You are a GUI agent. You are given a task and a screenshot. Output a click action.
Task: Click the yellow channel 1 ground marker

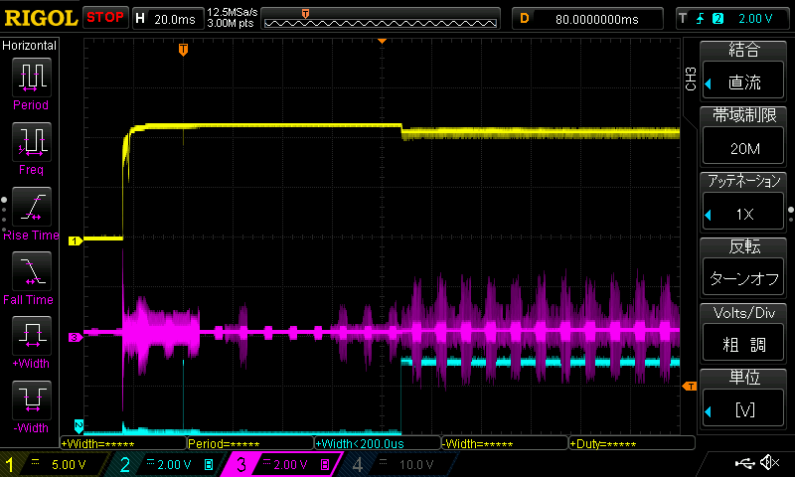pyautogui.click(x=76, y=240)
